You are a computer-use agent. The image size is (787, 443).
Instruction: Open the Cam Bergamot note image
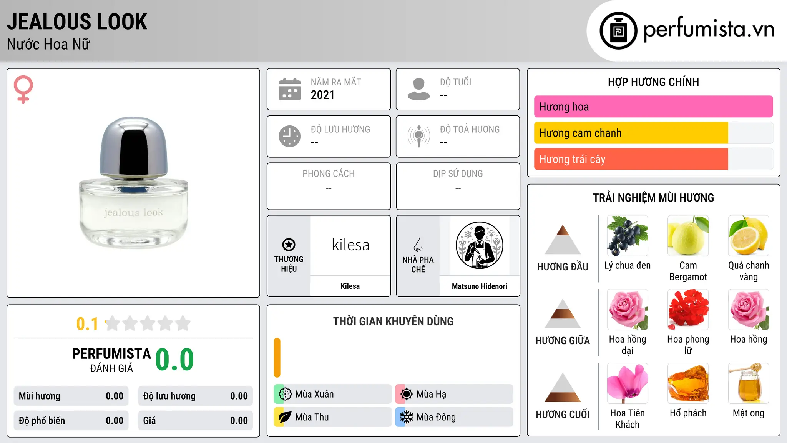(688, 236)
